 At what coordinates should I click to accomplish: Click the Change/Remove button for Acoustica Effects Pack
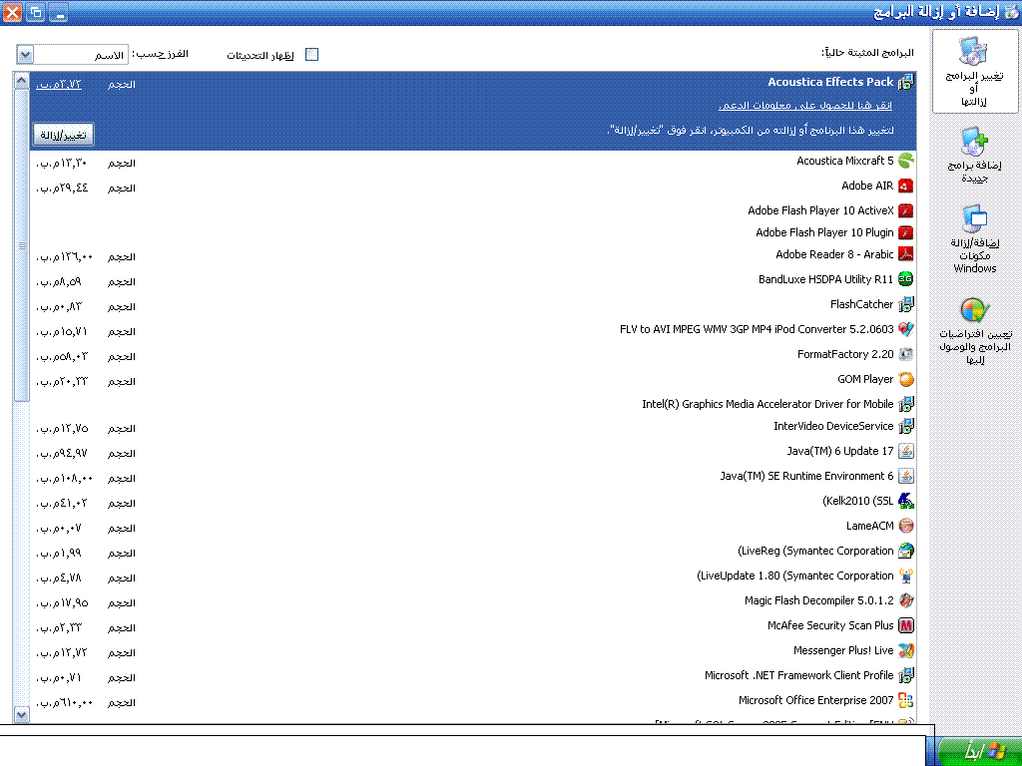[x=63, y=135]
